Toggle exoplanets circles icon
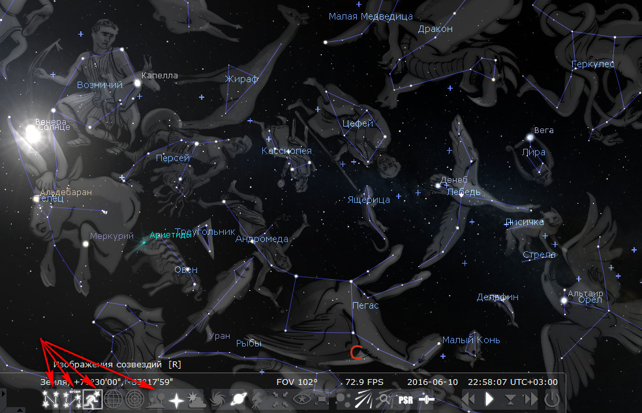Screen dimensions: 642x413 point(344,399)
